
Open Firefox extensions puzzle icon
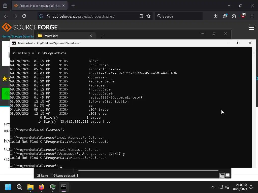point(234,16)
